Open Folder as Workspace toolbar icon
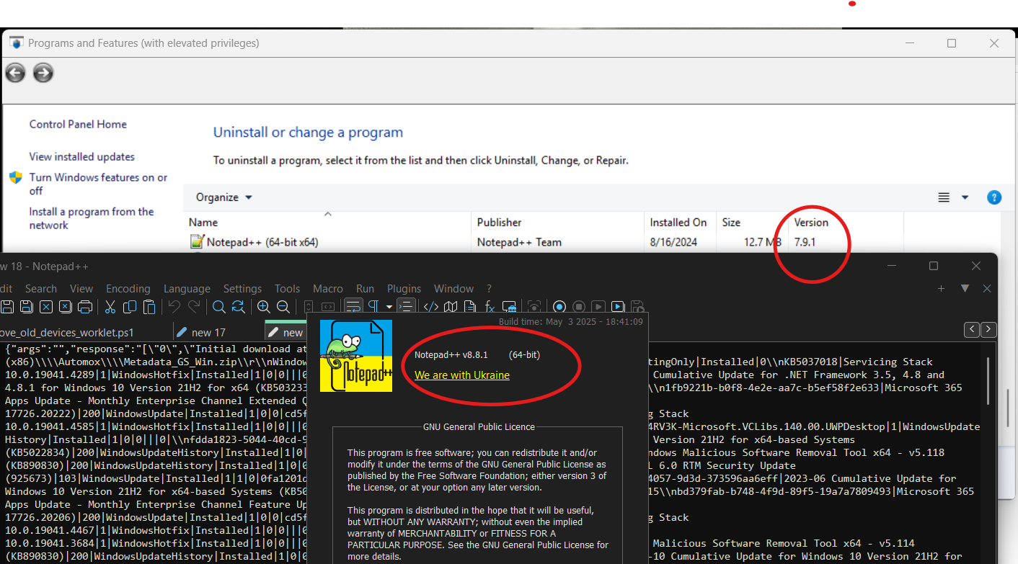Viewport: 1018px width, 564px height. coord(510,306)
